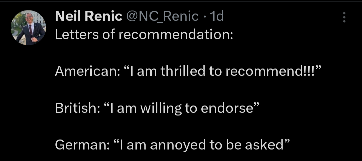Click the word "American" in the tweet
The image size is (362, 161).
coord(85,72)
